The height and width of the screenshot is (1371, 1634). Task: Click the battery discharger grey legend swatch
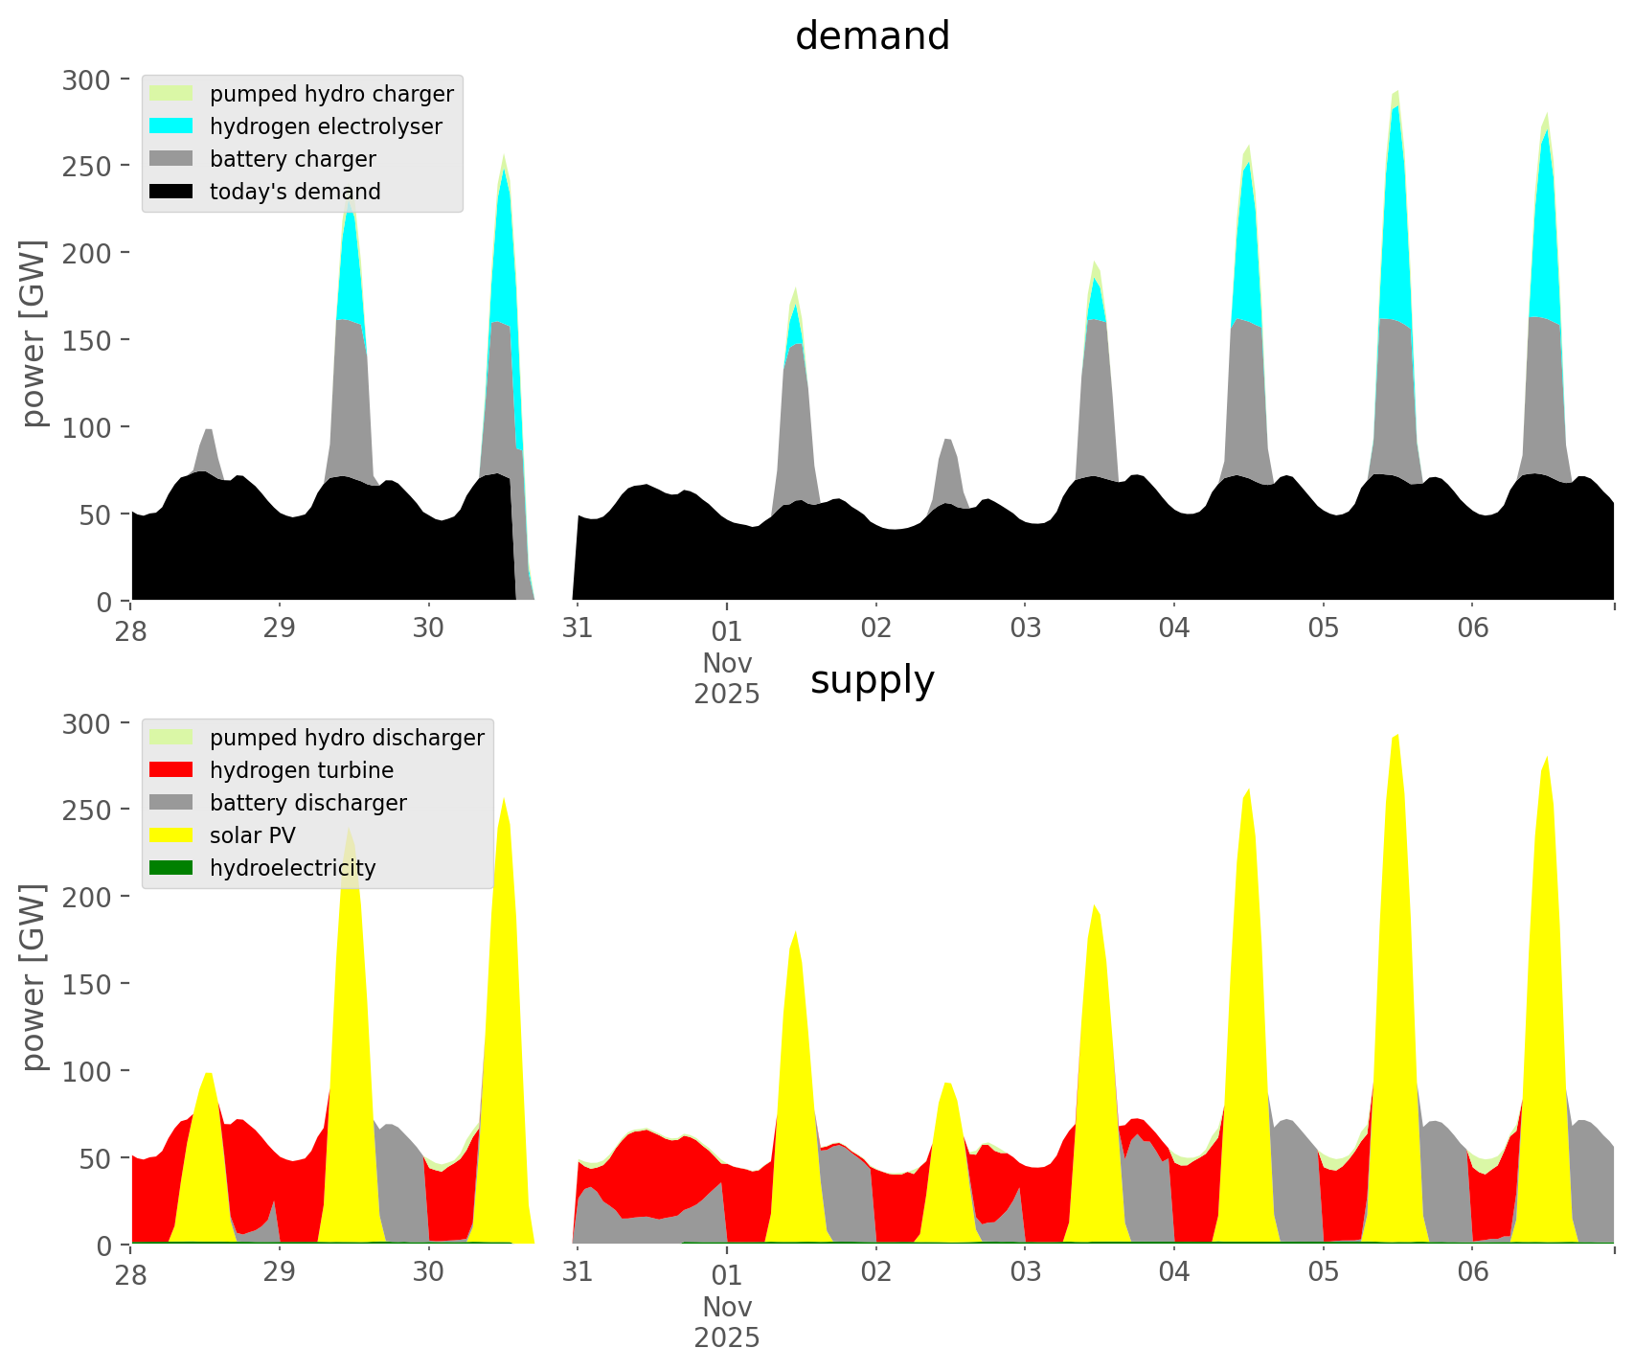pyautogui.click(x=171, y=803)
